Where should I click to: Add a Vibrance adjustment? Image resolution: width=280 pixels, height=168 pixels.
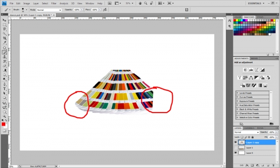click(x=240, y=78)
